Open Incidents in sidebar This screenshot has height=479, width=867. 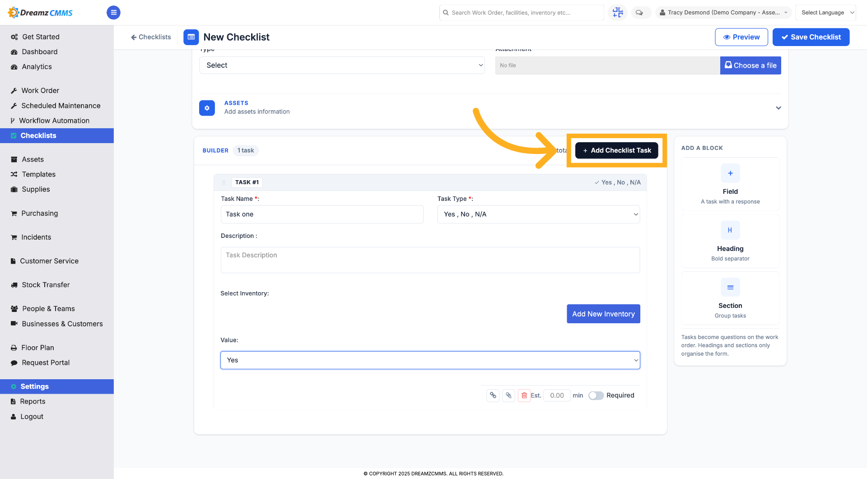pyautogui.click(x=36, y=237)
